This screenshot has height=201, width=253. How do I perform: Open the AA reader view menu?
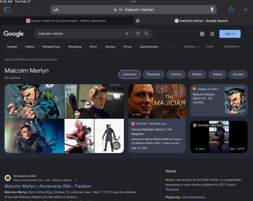click(x=56, y=10)
